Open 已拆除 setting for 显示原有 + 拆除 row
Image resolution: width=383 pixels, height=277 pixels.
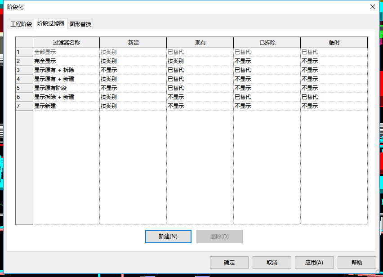tap(267, 70)
